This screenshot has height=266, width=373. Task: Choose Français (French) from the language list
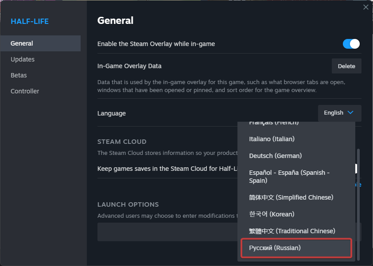pos(274,123)
